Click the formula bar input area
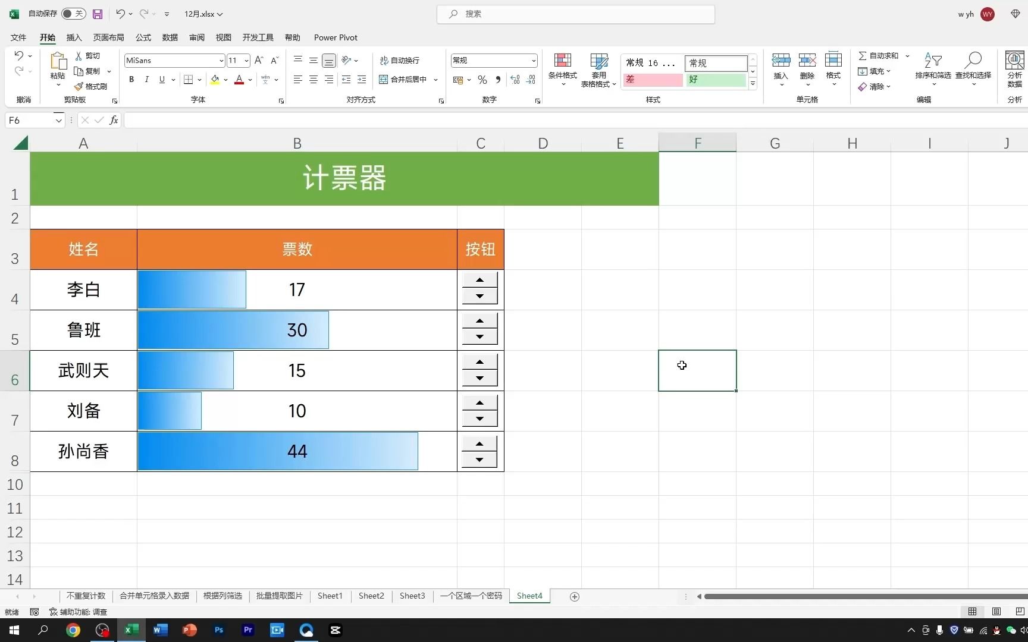 tap(297, 120)
